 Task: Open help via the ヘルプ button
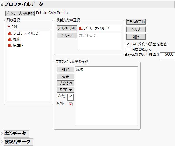point(136,29)
